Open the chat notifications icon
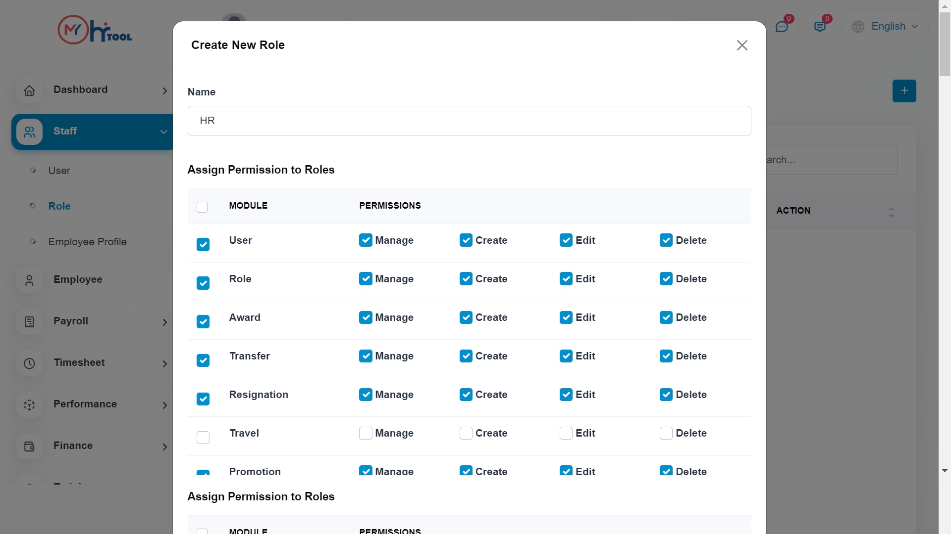The image size is (951, 534). (783, 26)
